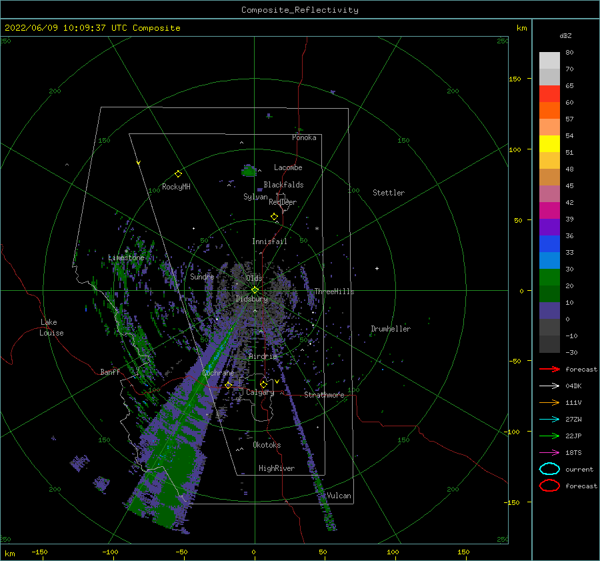The image size is (600, 561).
Task: Click the Vulcan city label
Action: pyautogui.click(x=339, y=496)
